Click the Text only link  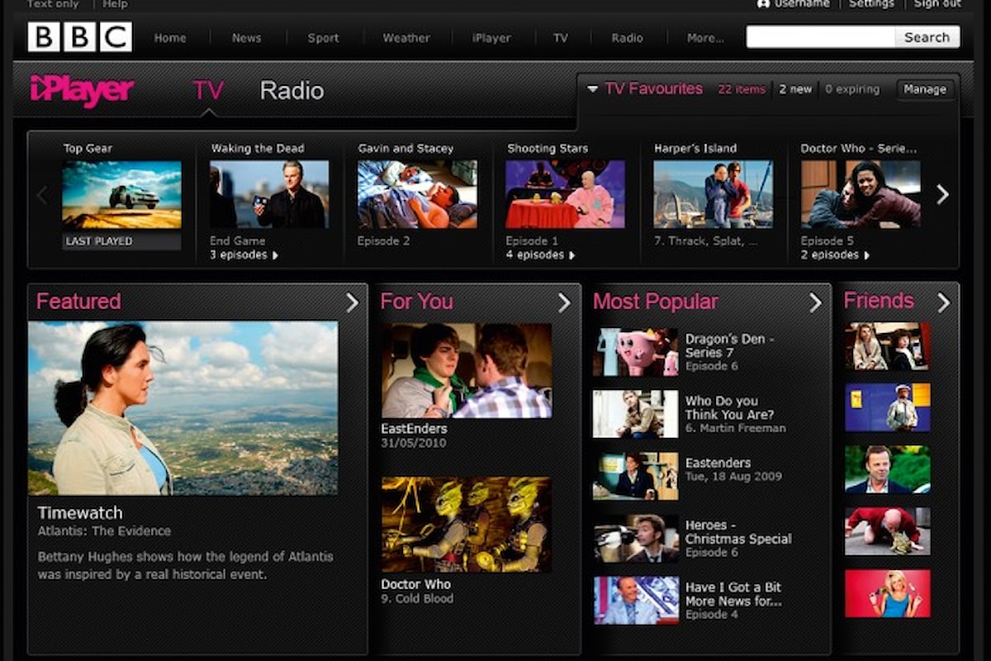tap(51, 4)
